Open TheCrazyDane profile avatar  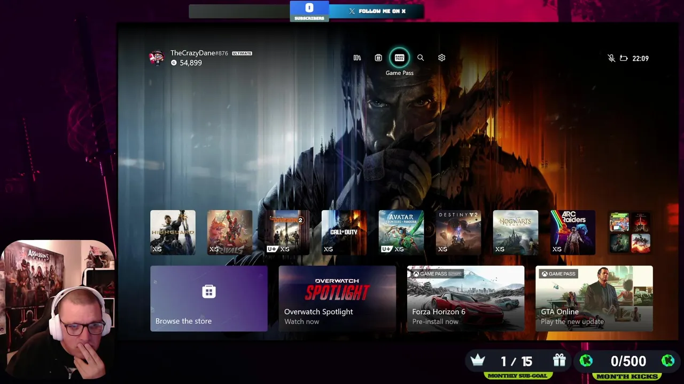pyautogui.click(x=157, y=58)
